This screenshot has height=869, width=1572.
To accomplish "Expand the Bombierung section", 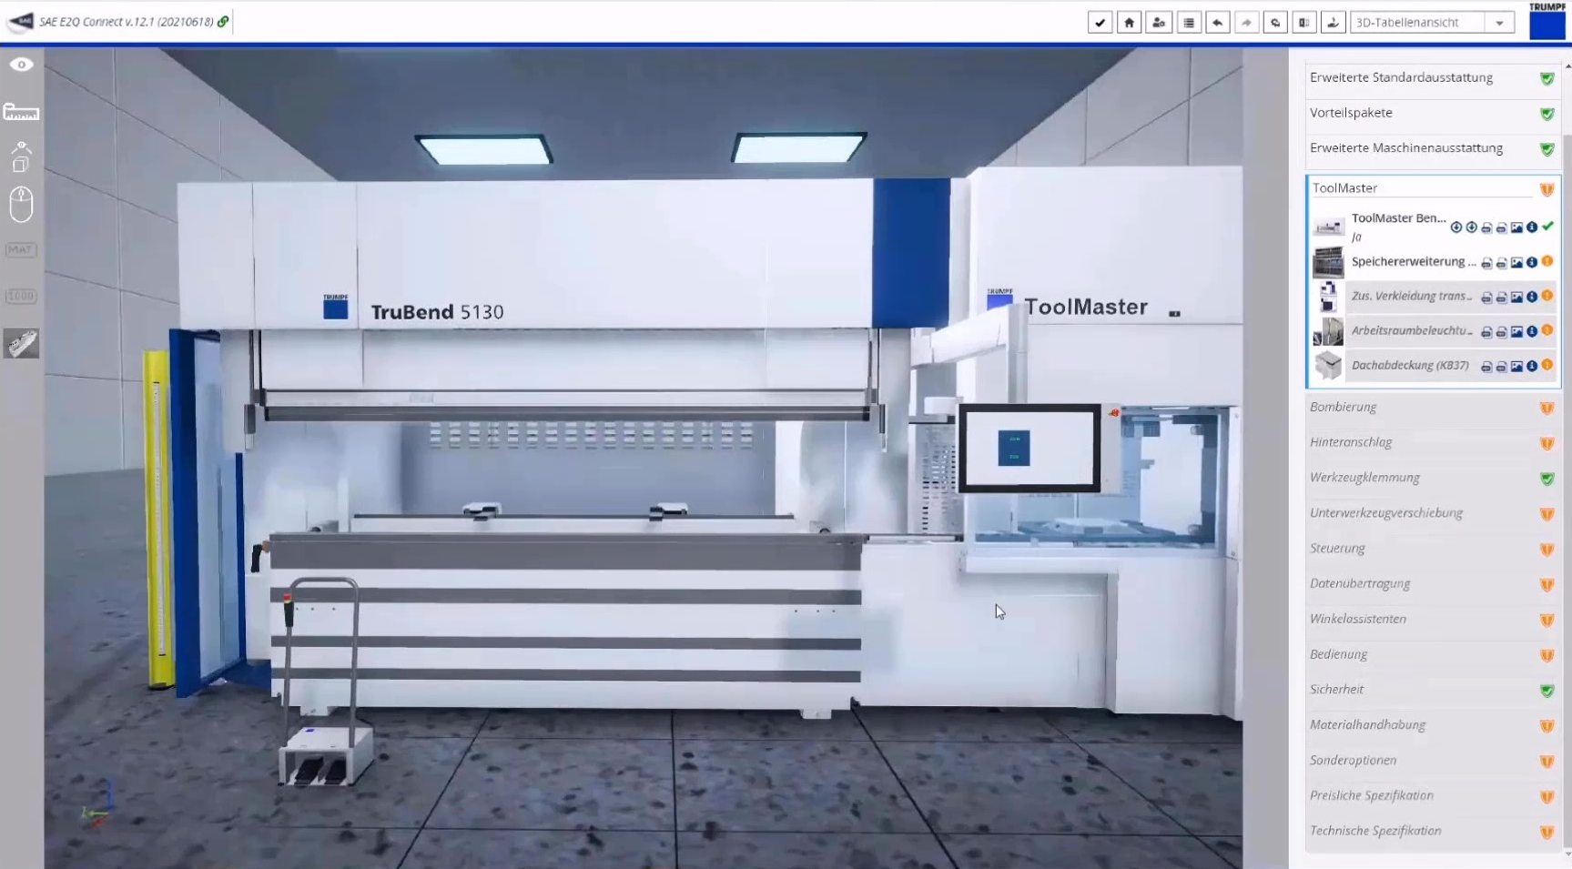I will (x=1433, y=408).
